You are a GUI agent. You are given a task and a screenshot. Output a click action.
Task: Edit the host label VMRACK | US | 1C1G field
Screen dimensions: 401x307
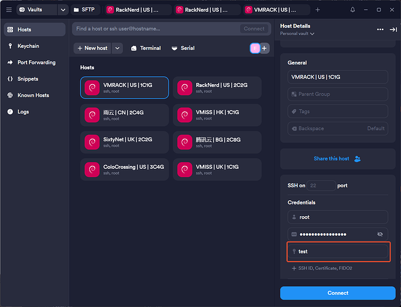(338, 77)
